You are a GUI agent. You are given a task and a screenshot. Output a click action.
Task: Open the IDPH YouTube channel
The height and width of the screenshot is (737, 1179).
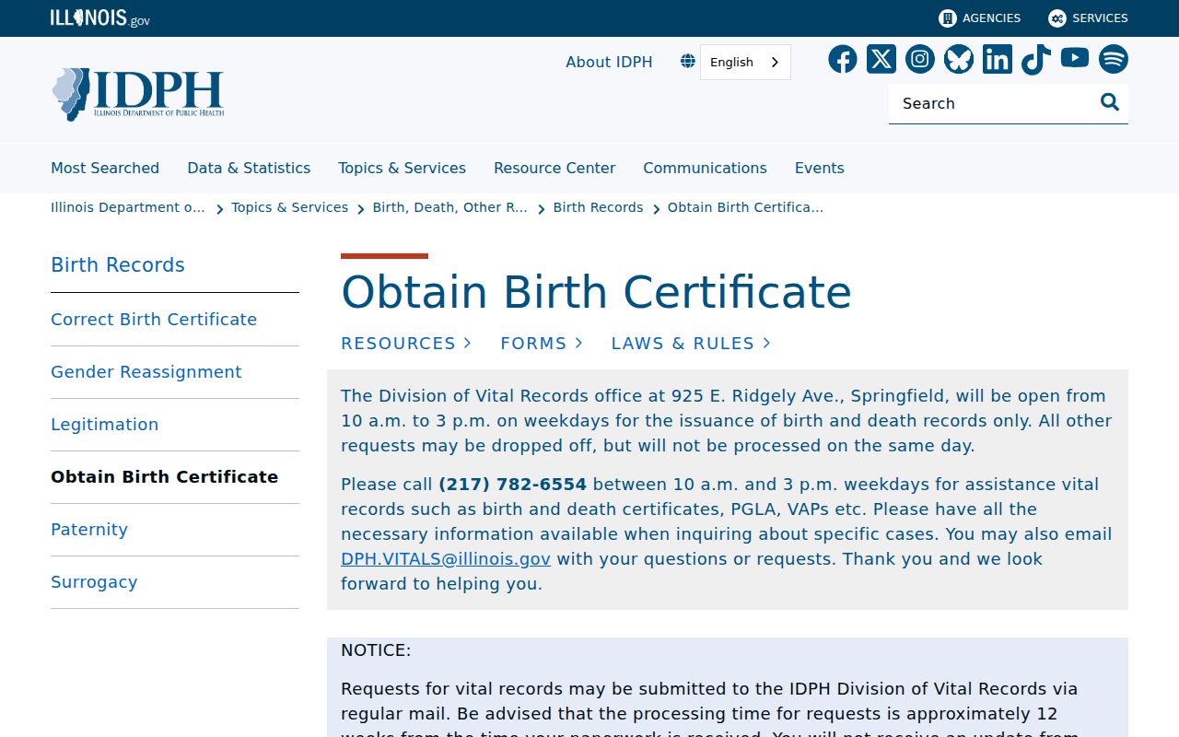pos(1075,59)
